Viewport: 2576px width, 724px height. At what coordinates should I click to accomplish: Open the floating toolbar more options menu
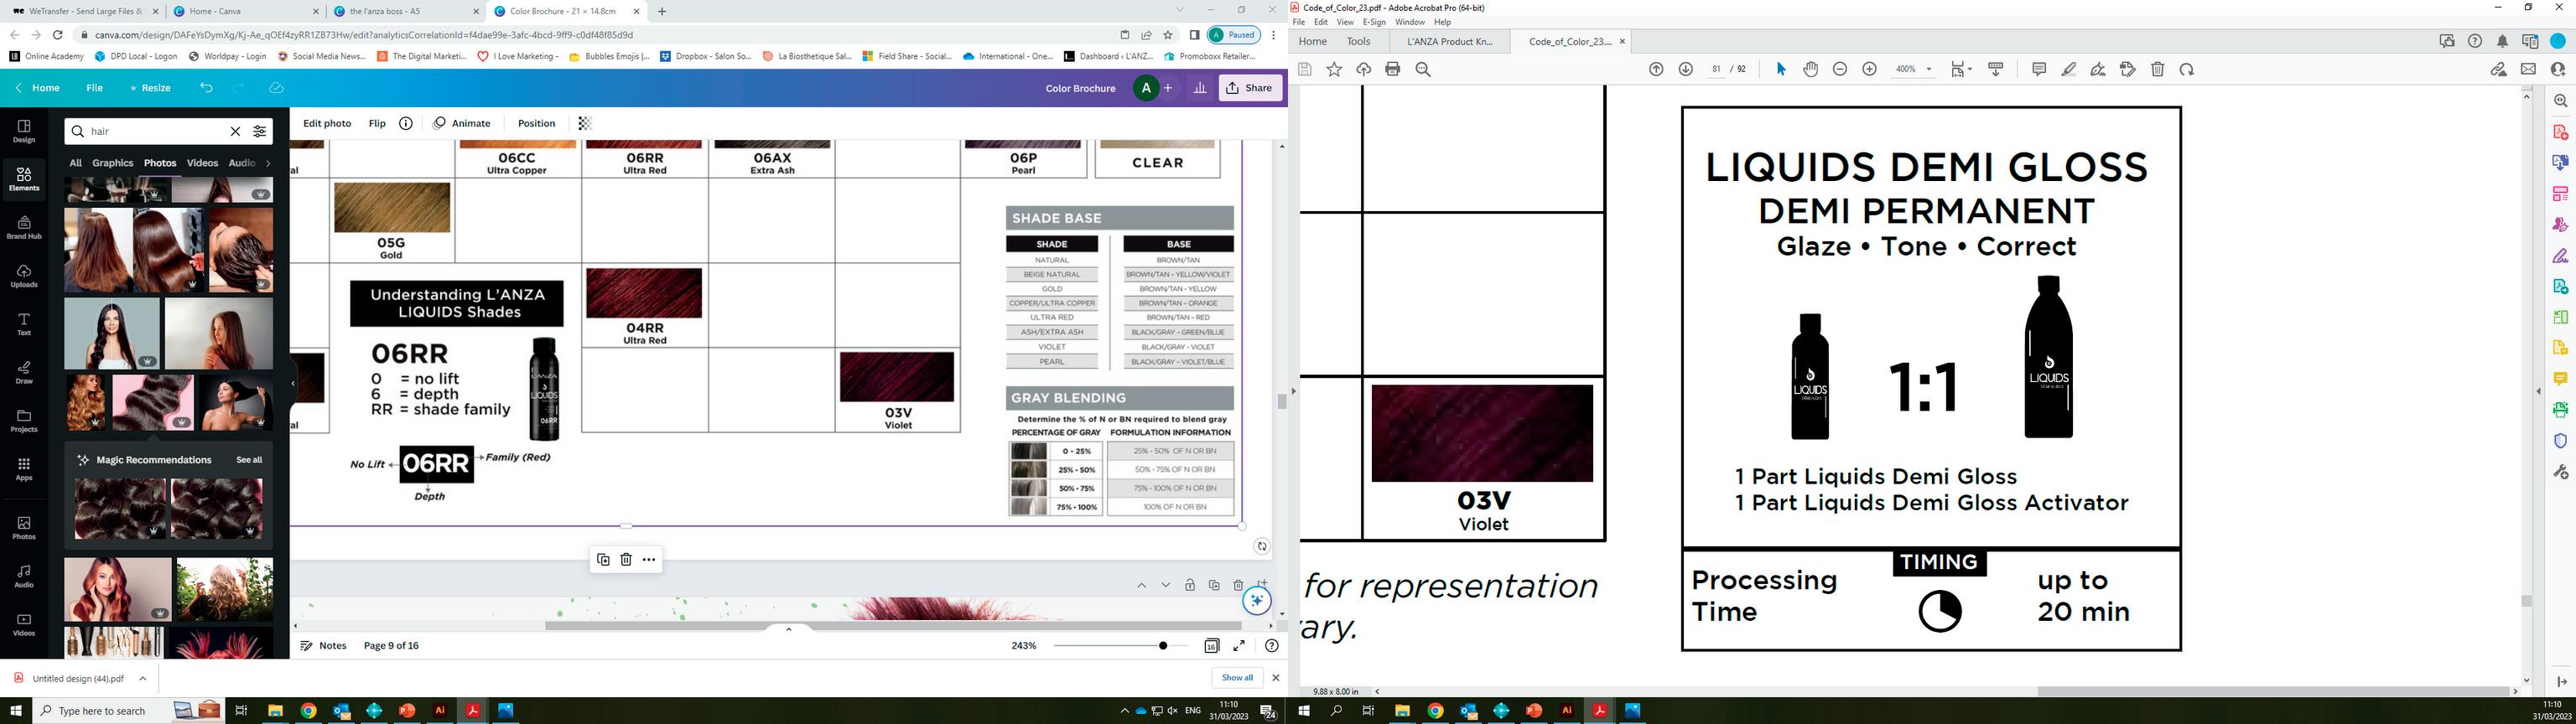[x=649, y=559]
